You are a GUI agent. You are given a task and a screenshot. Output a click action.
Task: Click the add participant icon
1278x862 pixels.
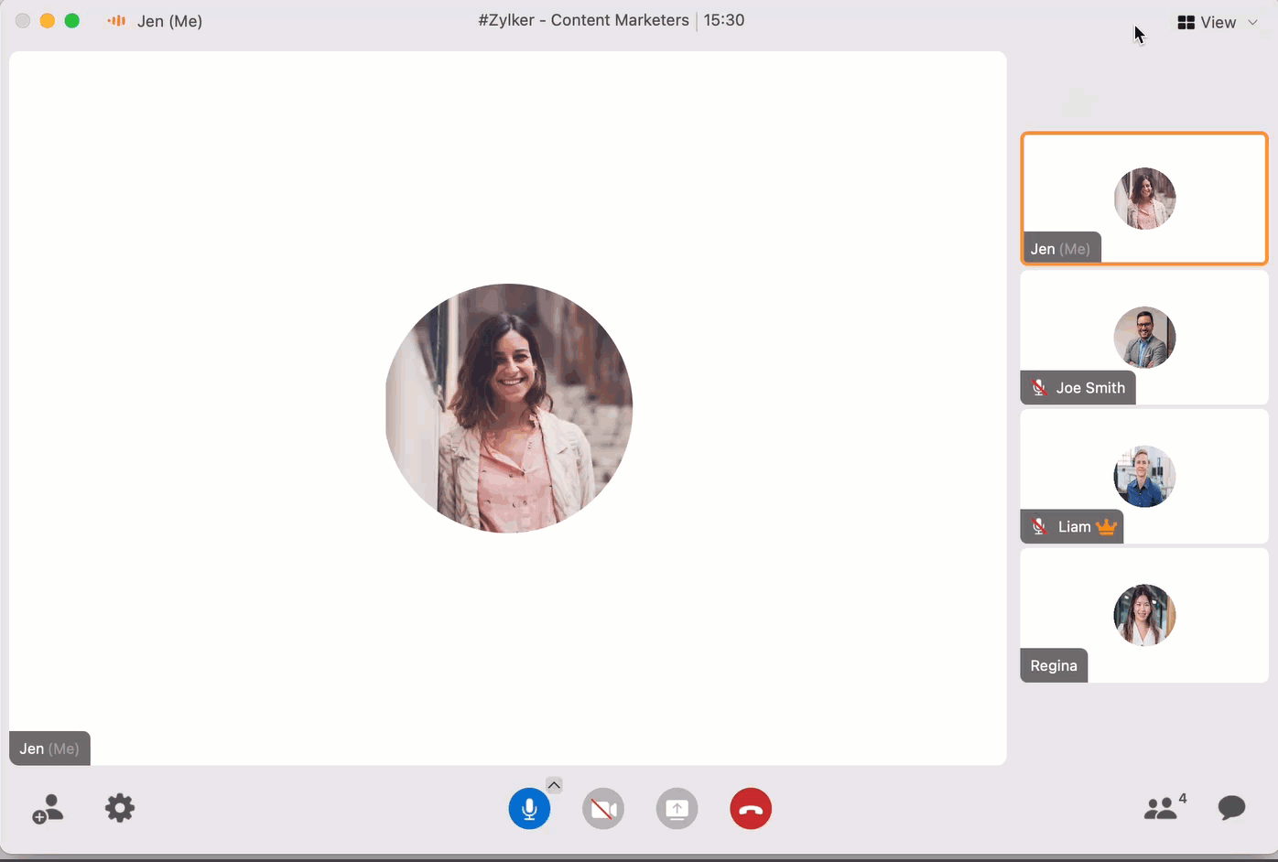click(x=48, y=809)
